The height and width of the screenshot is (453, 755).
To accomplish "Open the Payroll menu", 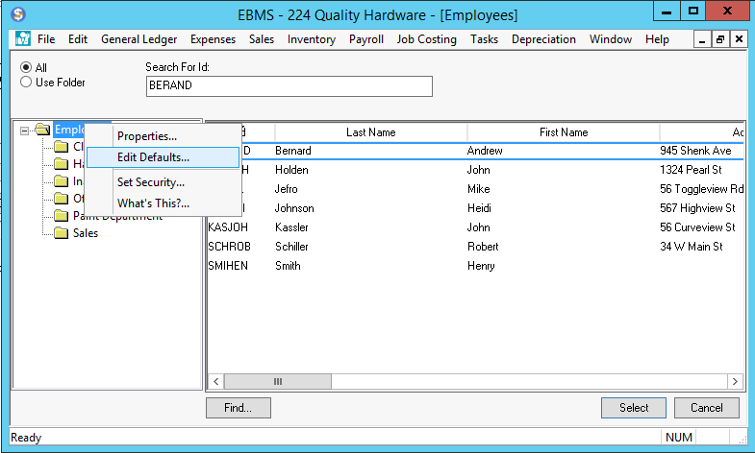I will coord(365,39).
